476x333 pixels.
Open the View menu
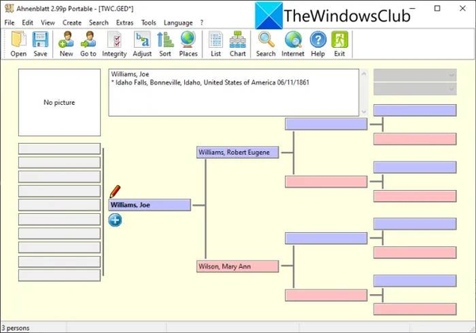tap(48, 22)
